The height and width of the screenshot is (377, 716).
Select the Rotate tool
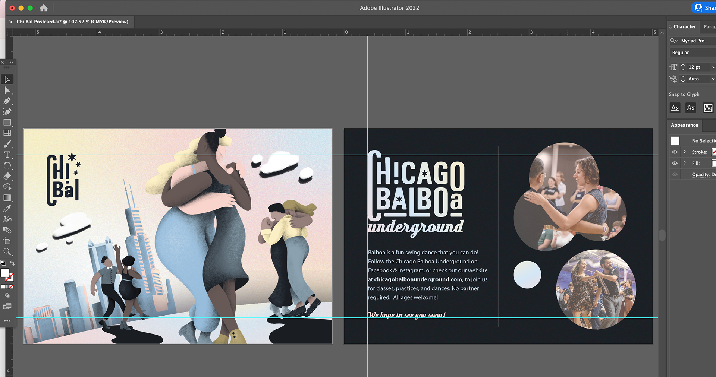coord(7,165)
